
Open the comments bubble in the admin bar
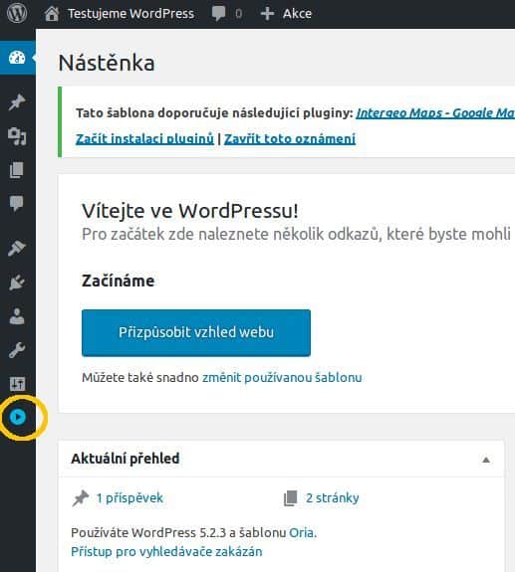coord(226,14)
